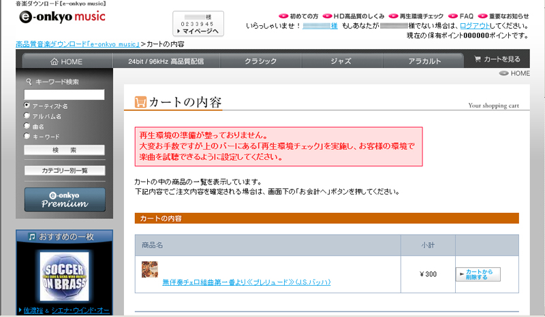Open 初めての方 guide link

click(298, 16)
